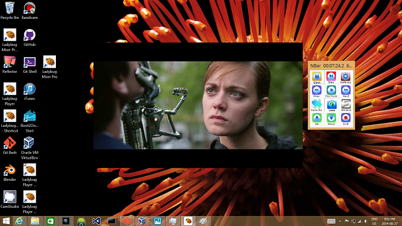This screenshot has width=402, height=226.
Task: Toggle Play/Pause in the NBar panel
Action: click(331, 91)
